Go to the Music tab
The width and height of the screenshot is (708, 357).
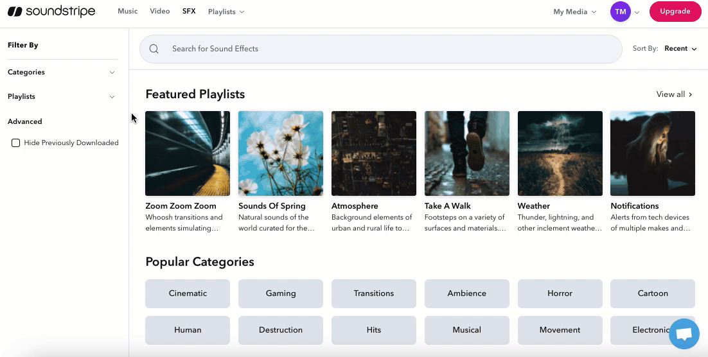[127, 12]
